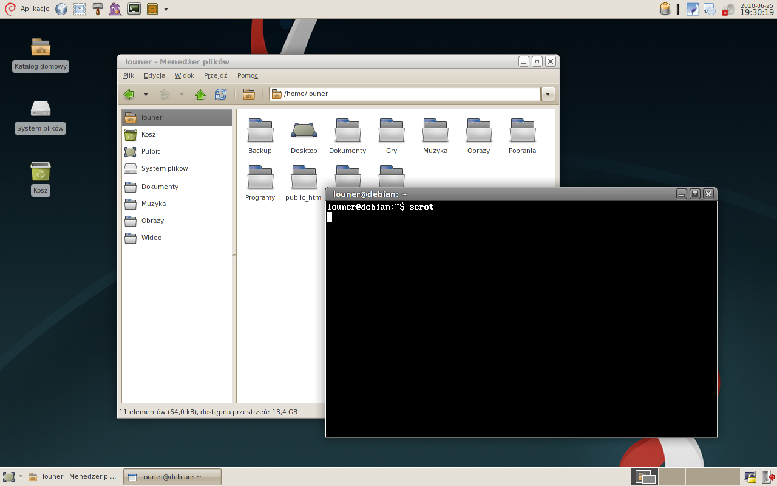Open the Przejdź menu

(215, 75)
